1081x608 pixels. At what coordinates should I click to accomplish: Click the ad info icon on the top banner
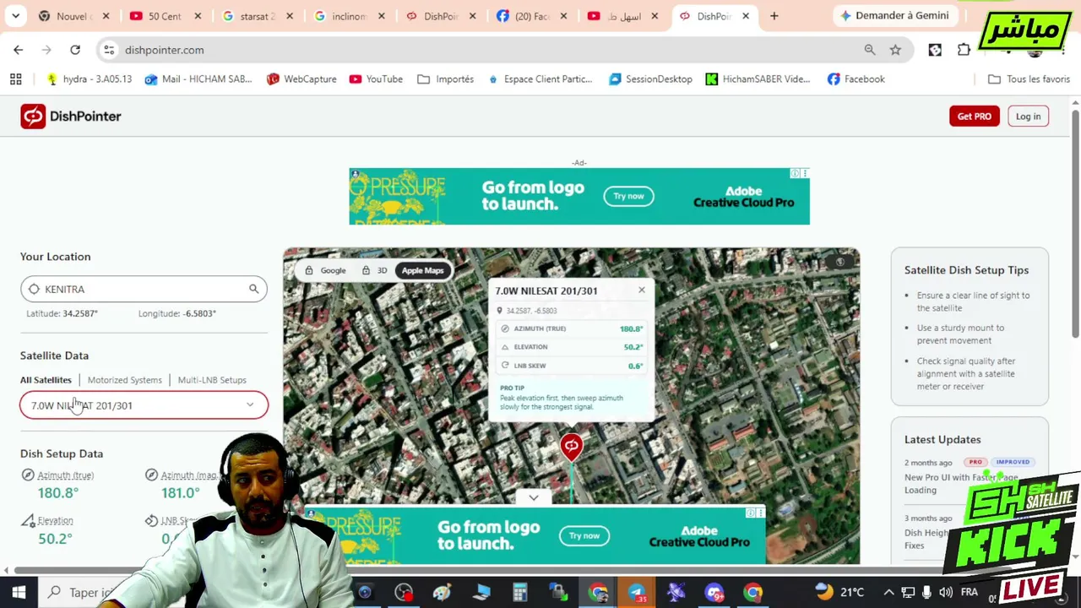[x=795, y=173]
